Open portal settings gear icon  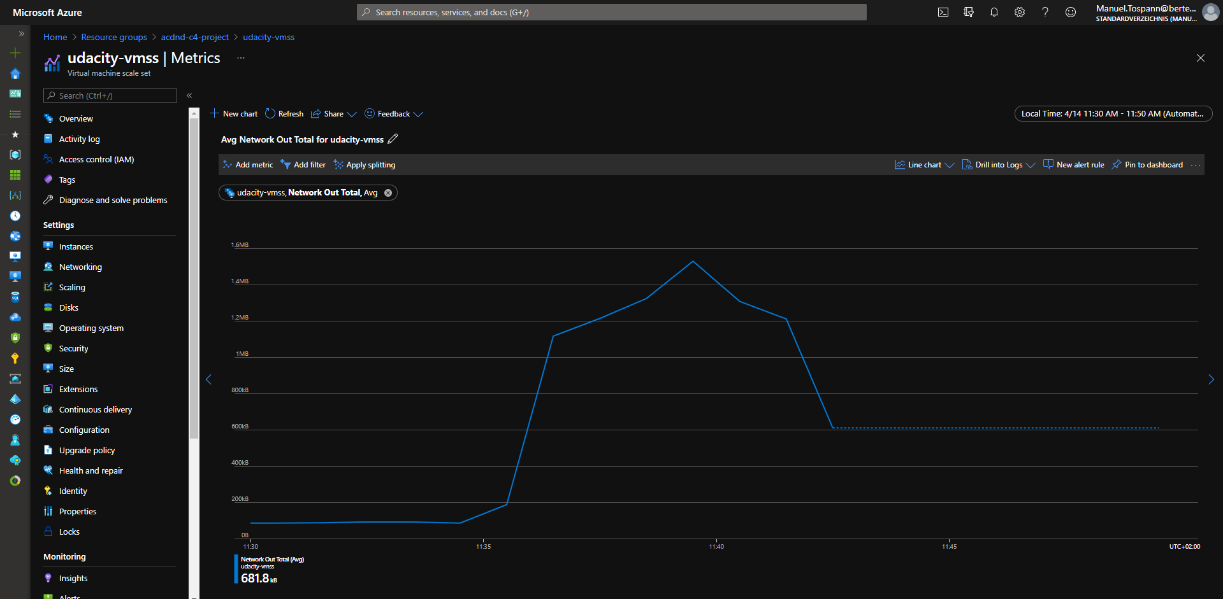coord(1020,12)
